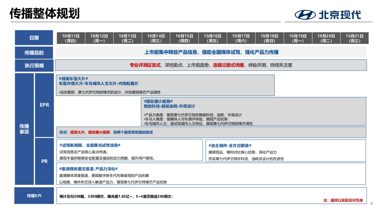Select the 传播KPI row header
This screenshot has width=383, height=215.
pos(34,195)
